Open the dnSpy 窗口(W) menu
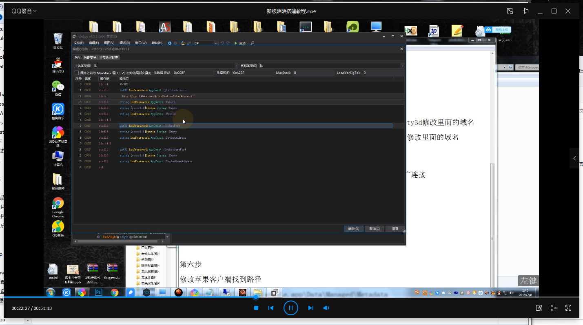 (141, 43)
